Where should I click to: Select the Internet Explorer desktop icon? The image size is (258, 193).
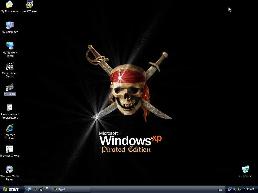pos(10,128)
